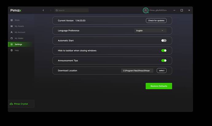Click the Language Preference label

click(69, 31)
